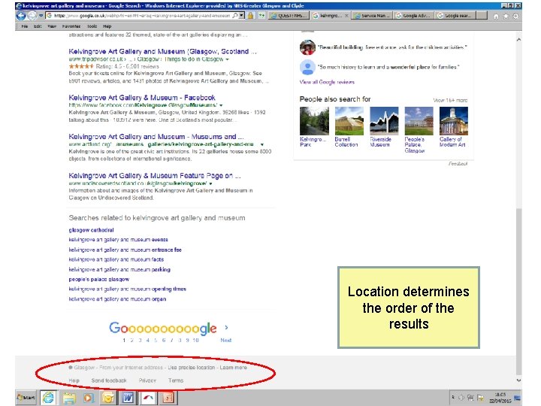This screenshot has height=406, width=541.
Task: Click the Home icon in browser toolbar
Action: tap(496, 17)
